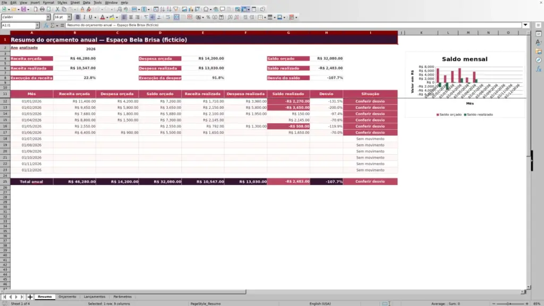Screen dimensions: 544x306
Task: Click the Align Left icon
Action: (124, 18)
